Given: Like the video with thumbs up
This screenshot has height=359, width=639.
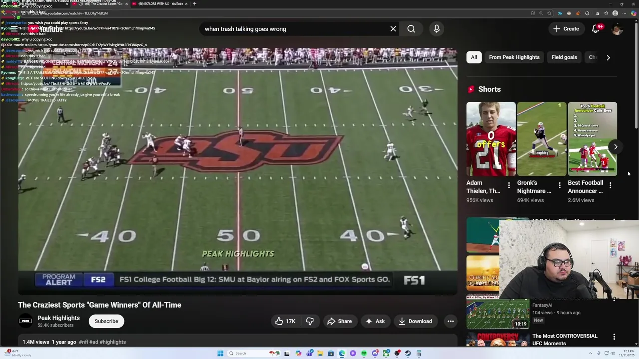Looking at the screenshot, I should click(x=285, y=321).
